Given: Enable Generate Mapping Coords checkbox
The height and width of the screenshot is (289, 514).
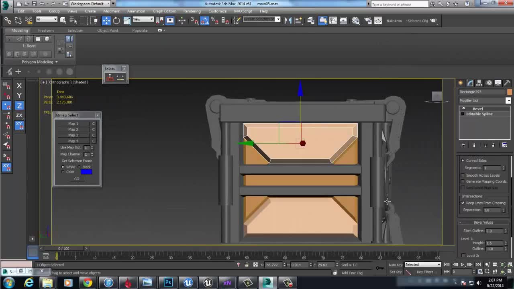Looking at the screenshot, I should pyautogui.click(x=463, y=181).
